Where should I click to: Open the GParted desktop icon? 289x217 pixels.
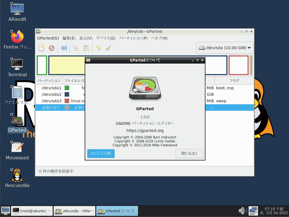point(17,123)
